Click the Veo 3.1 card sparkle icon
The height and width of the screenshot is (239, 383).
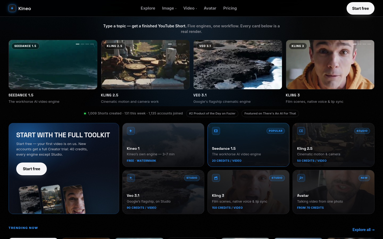click(131, 178)
